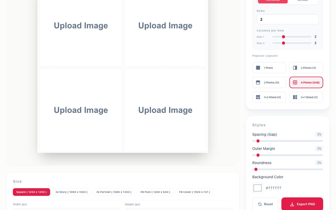Viewport: 336px width, 210px height.
Task: Click the Outer Margin 1% value
Action: [319, 149]
